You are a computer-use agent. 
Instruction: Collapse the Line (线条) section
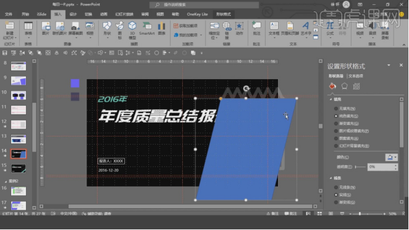[x=331, y=178]
